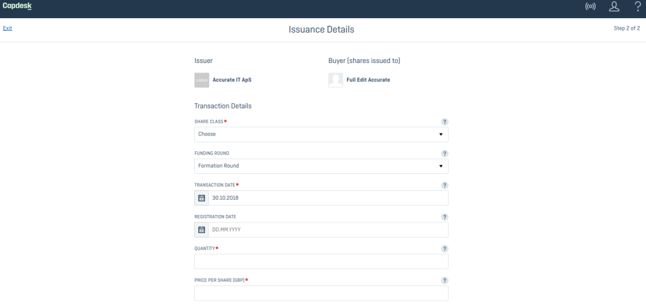Open calendar picker for Transaction Date
Viewport: 646px width, 305px height.
[x=201, y=198]
